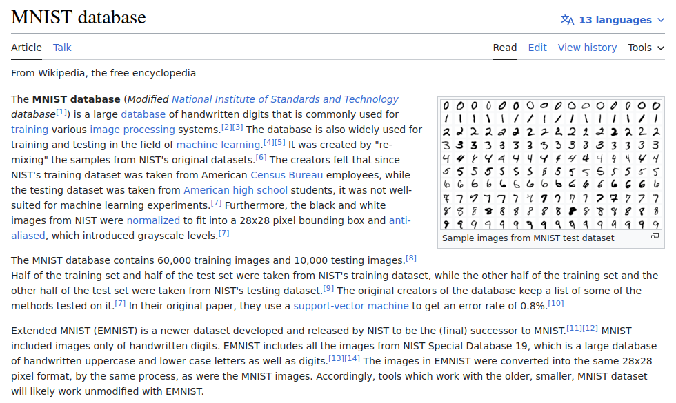Select the Read tab
The image size is (676, 403).
pos(505,48)
